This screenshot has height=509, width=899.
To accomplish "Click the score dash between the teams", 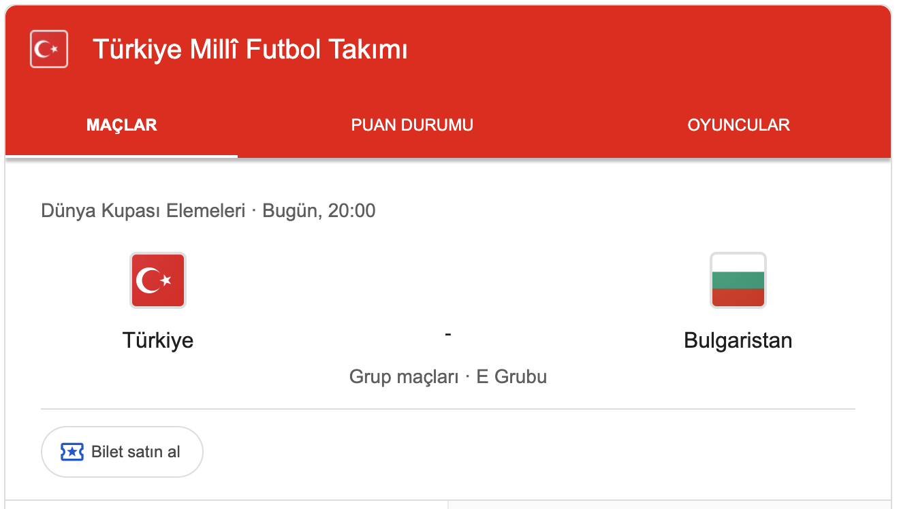I will (x=448, y=334).
